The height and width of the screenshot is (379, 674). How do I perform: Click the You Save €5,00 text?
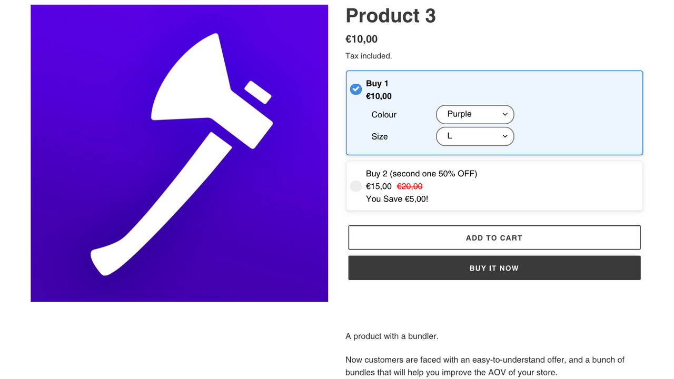click(x=397, y=198)
